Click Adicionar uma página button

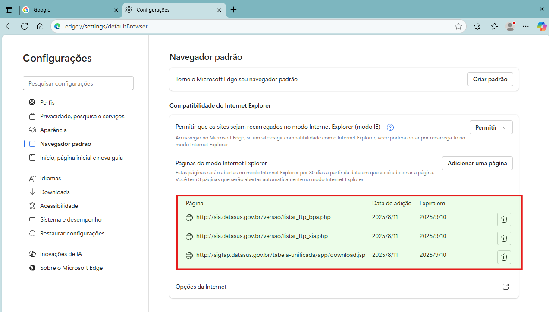(x=477, y=164)
